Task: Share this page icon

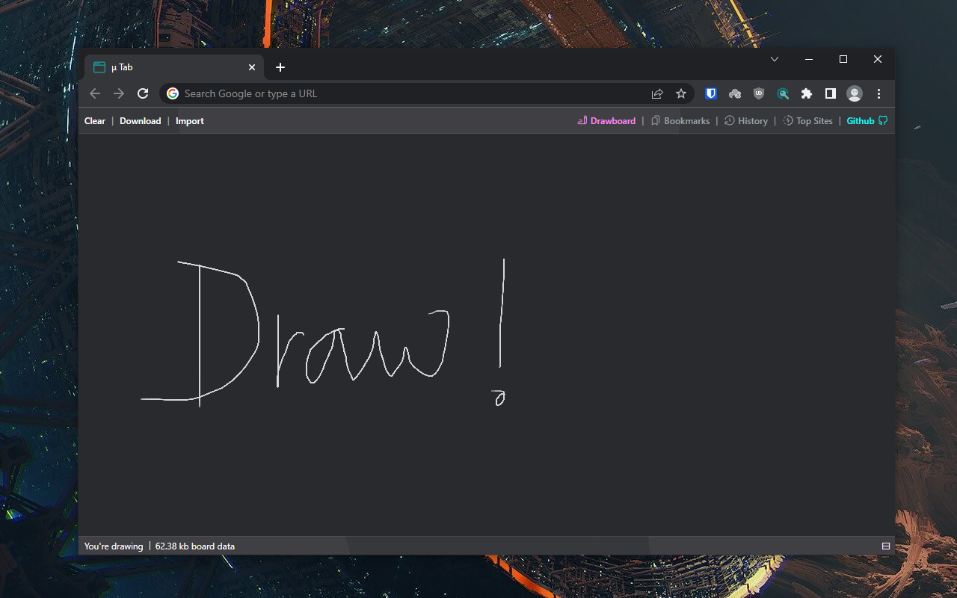Action: (657, 93)
